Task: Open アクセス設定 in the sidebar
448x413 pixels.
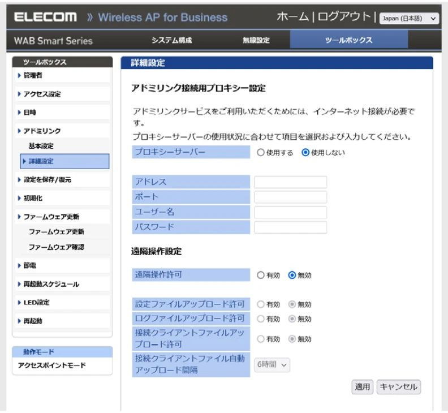Action: coord(62,94)
